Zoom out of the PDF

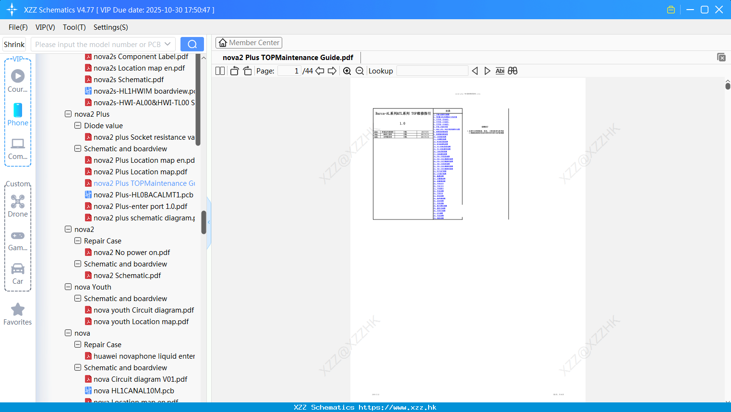coord(360,71)
